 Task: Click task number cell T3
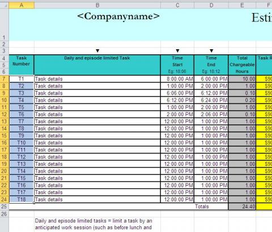pos(22,93)
